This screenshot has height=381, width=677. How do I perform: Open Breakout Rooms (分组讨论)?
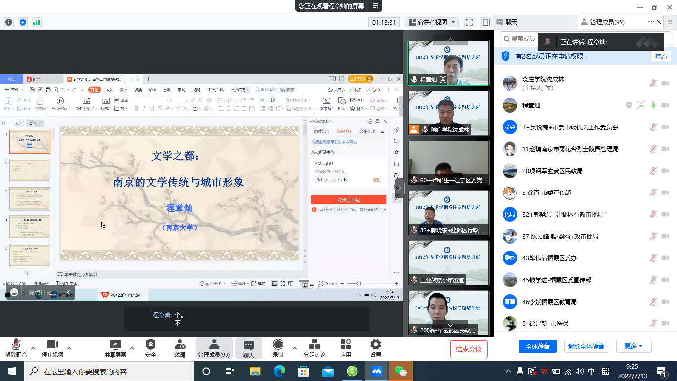(314, 348)
